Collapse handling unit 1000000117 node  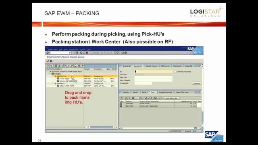click(53, 83)
